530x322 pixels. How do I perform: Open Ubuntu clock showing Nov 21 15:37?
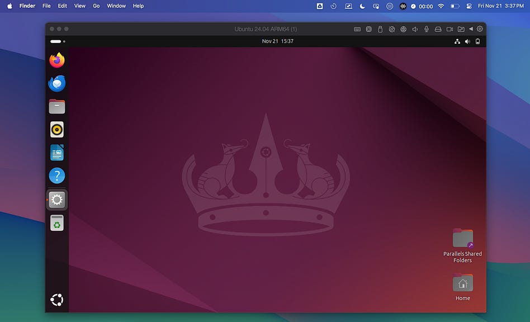coord(277,41)
